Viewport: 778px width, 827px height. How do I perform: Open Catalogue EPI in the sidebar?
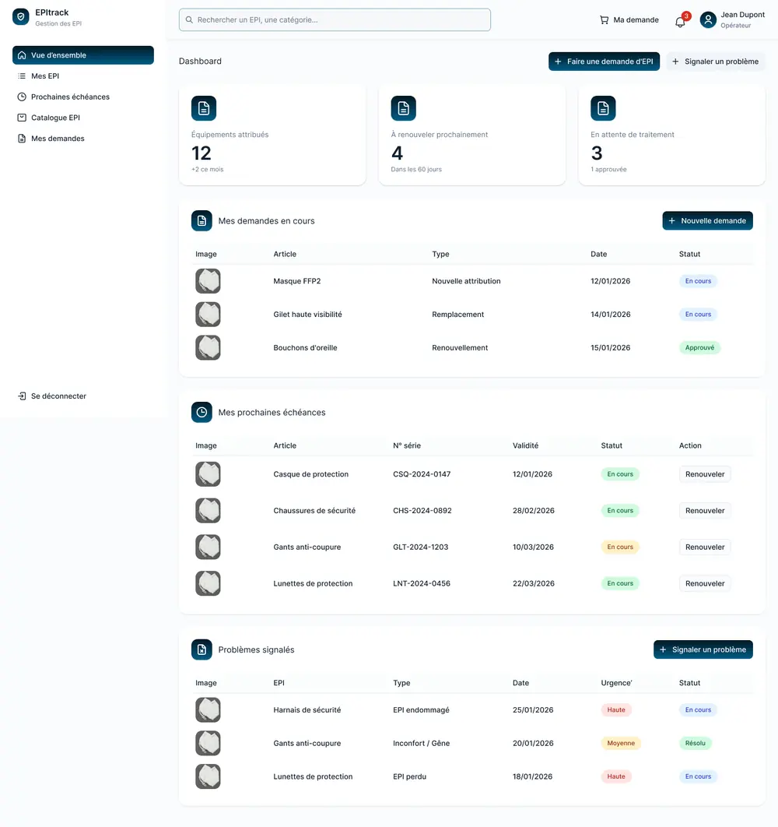tap(83, 118)
